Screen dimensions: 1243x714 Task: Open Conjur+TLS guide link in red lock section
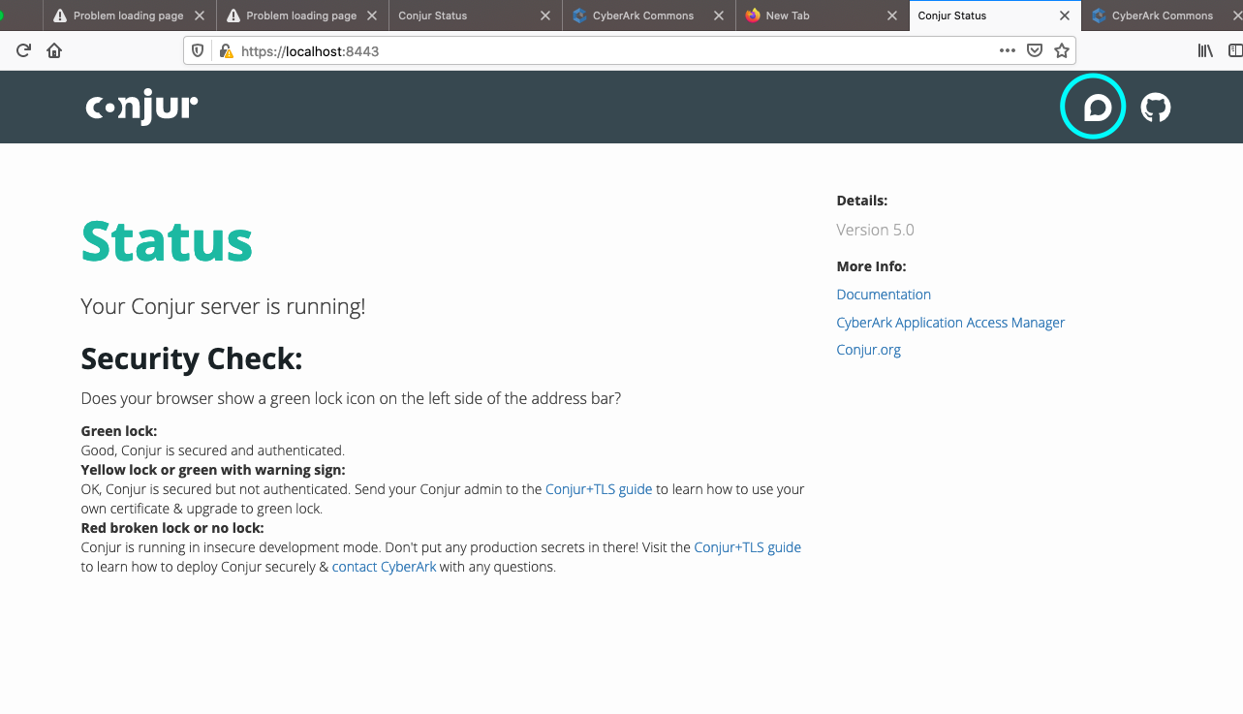(747, 547)
